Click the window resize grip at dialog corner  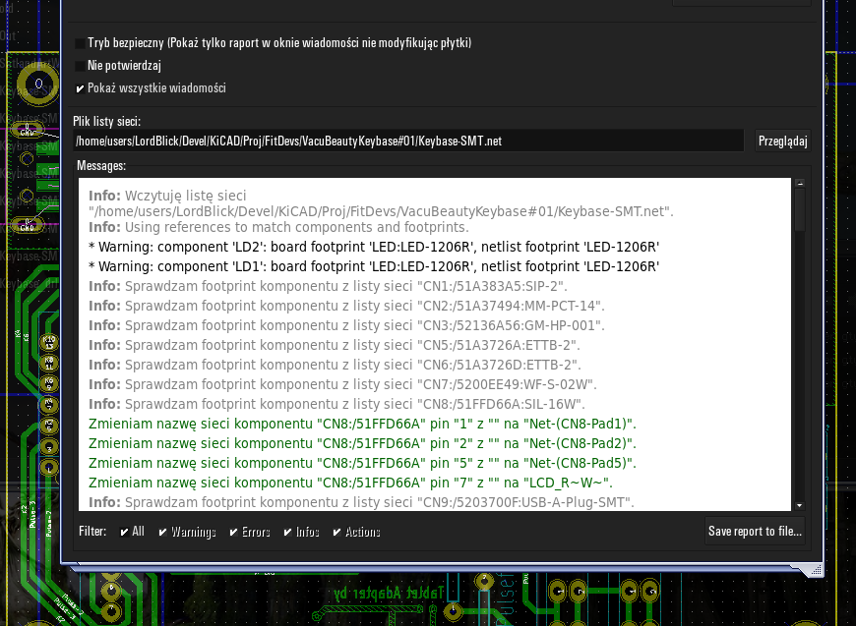pyautogui.click(x=813, y=569)
